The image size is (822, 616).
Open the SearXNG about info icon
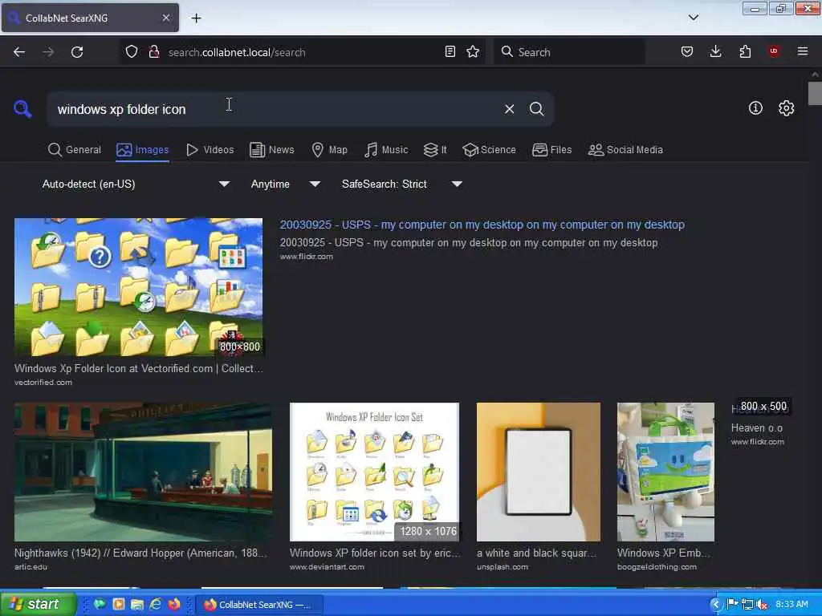coord(755,108)
